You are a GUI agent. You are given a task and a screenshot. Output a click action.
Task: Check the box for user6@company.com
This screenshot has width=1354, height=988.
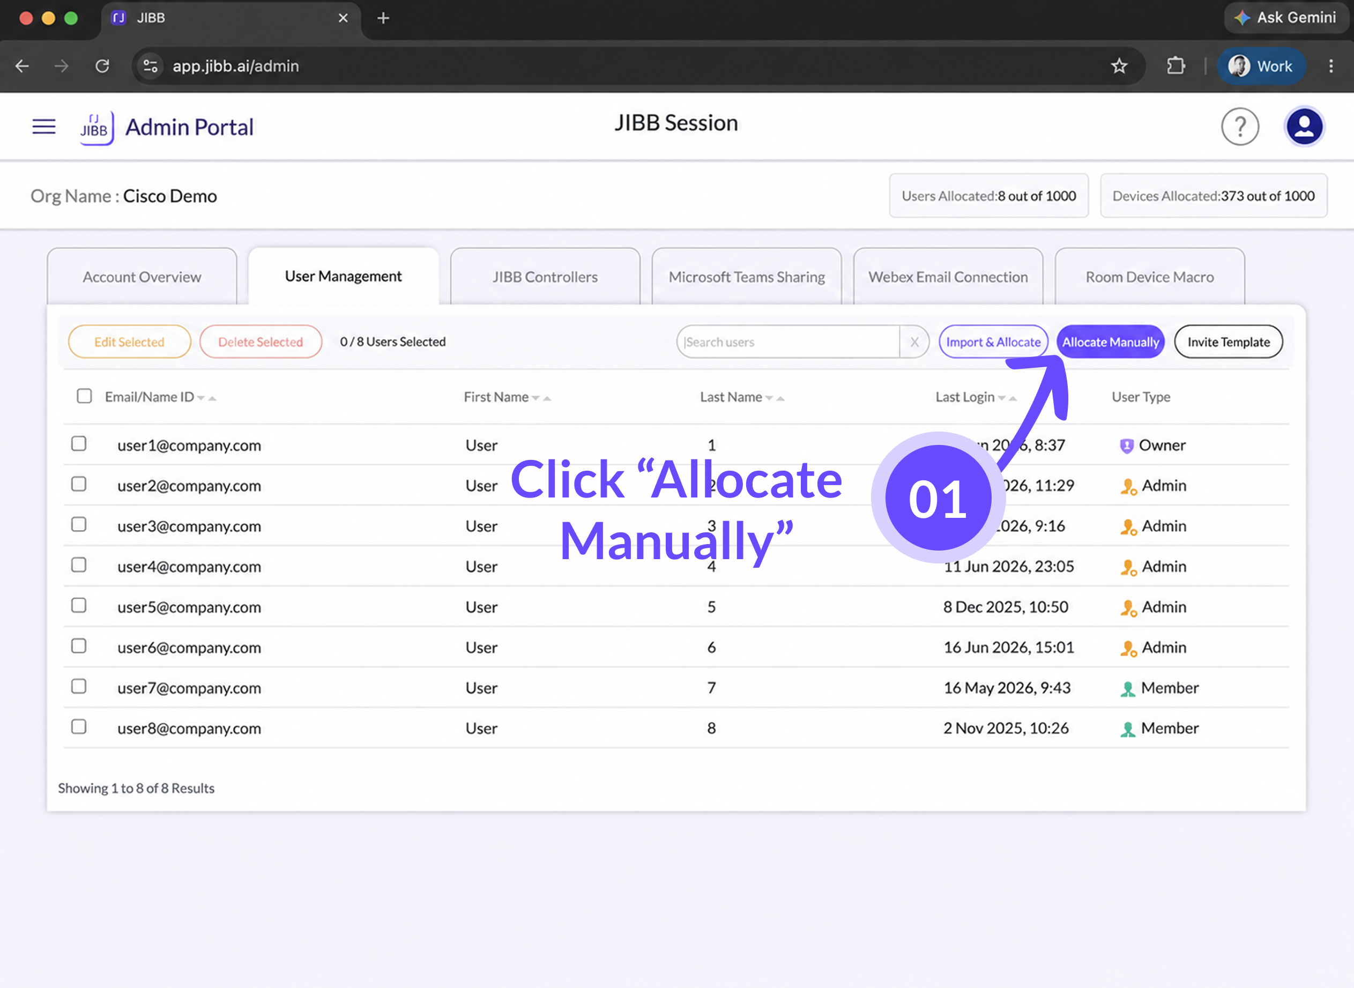click(x=79, y=646)
